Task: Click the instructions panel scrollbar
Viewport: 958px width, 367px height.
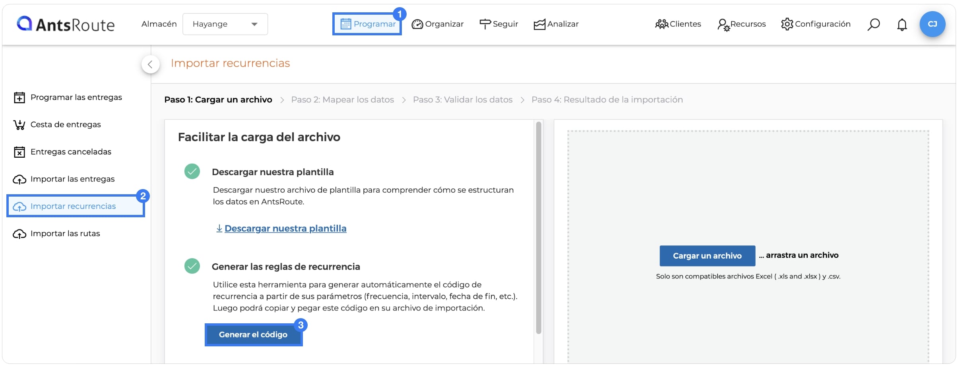Action: tap(539, 228)
